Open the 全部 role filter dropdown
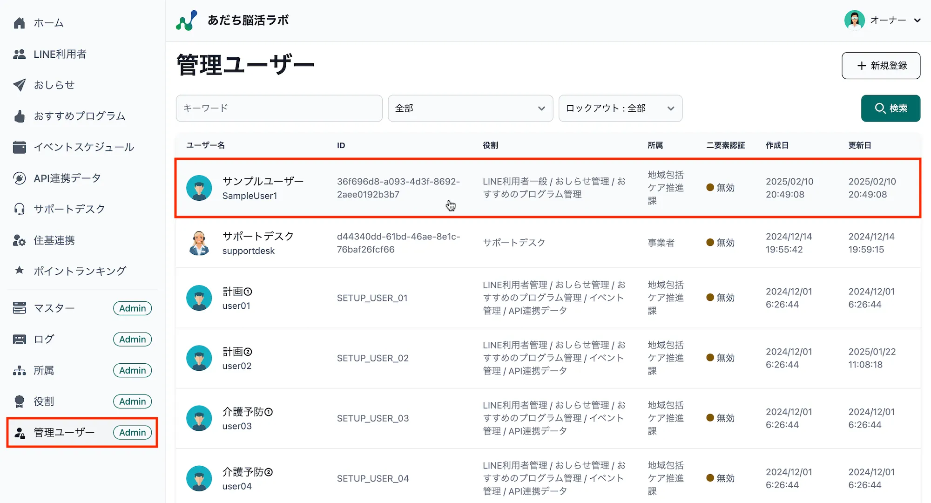931x503 pixels. pyautogui.click(x=470, y=108)
